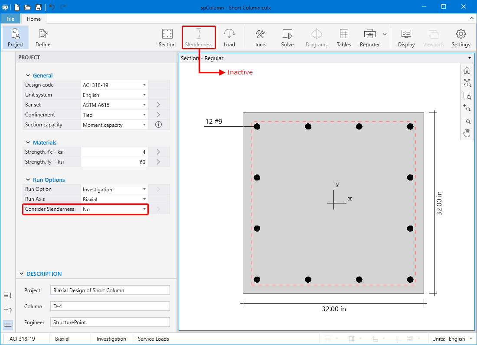Open the Section tool in ribbon
Image resolution: width=477 pixels, height=345 pixels.
(x=167, y=38)
